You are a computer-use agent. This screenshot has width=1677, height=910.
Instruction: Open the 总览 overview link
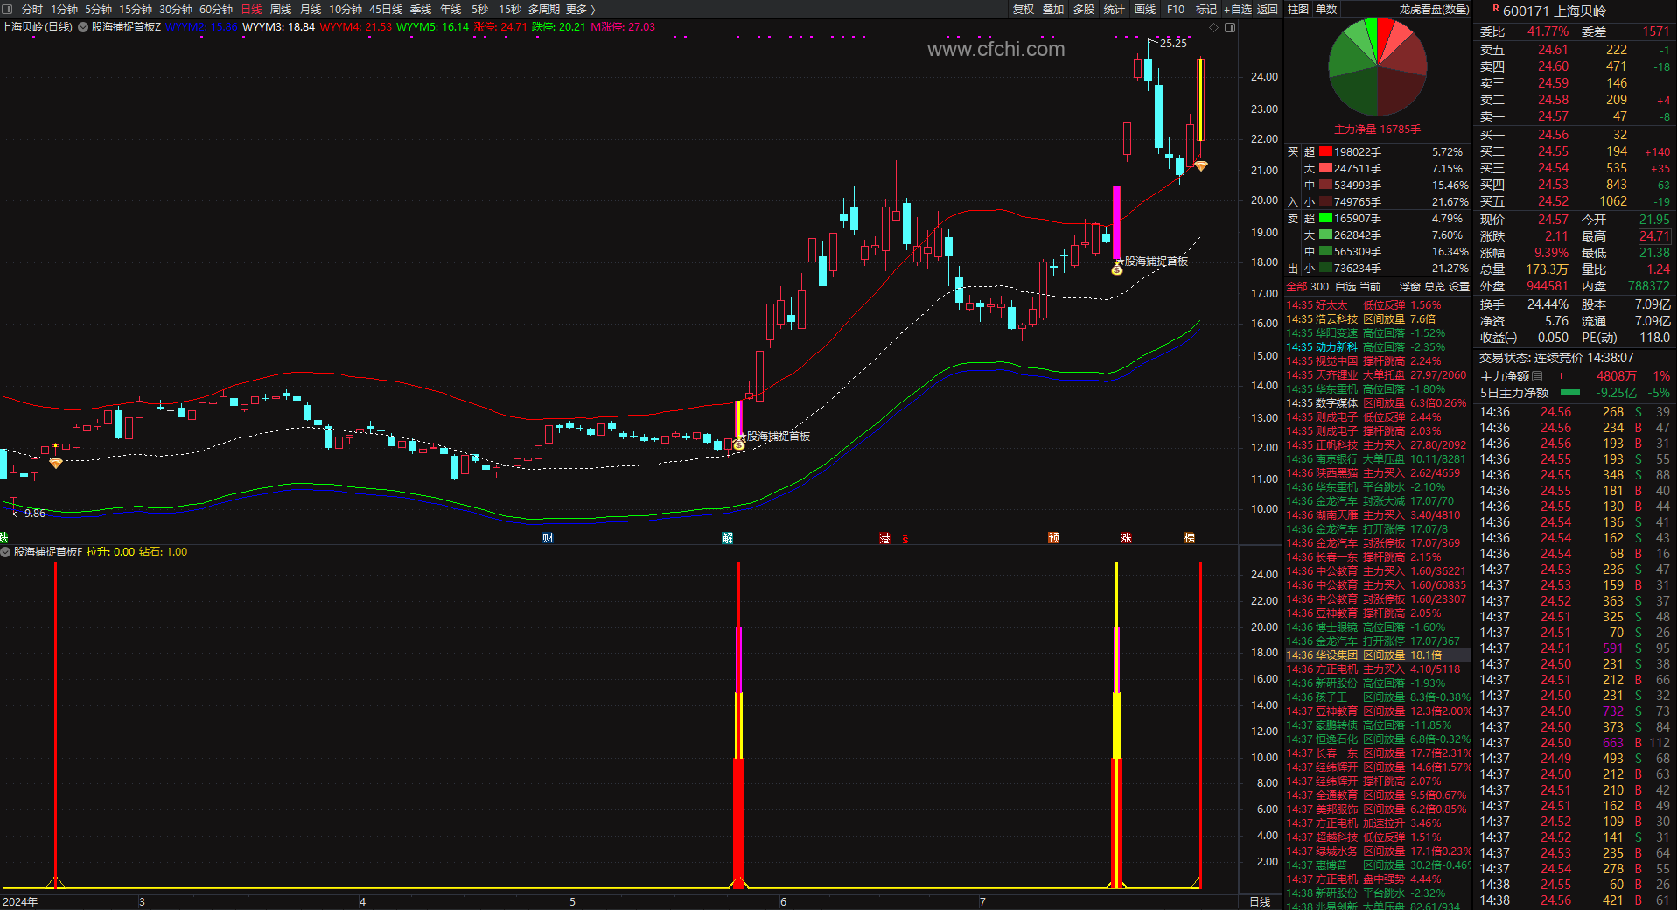coord(1435,287)
